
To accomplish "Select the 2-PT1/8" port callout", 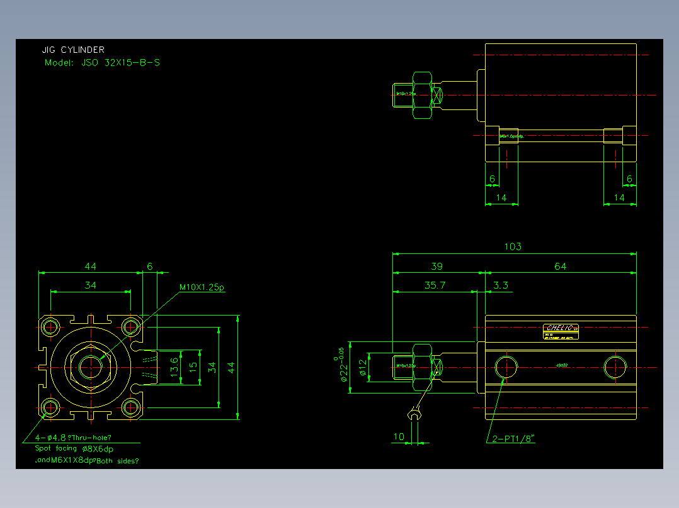I will click(x=513, y=439).
